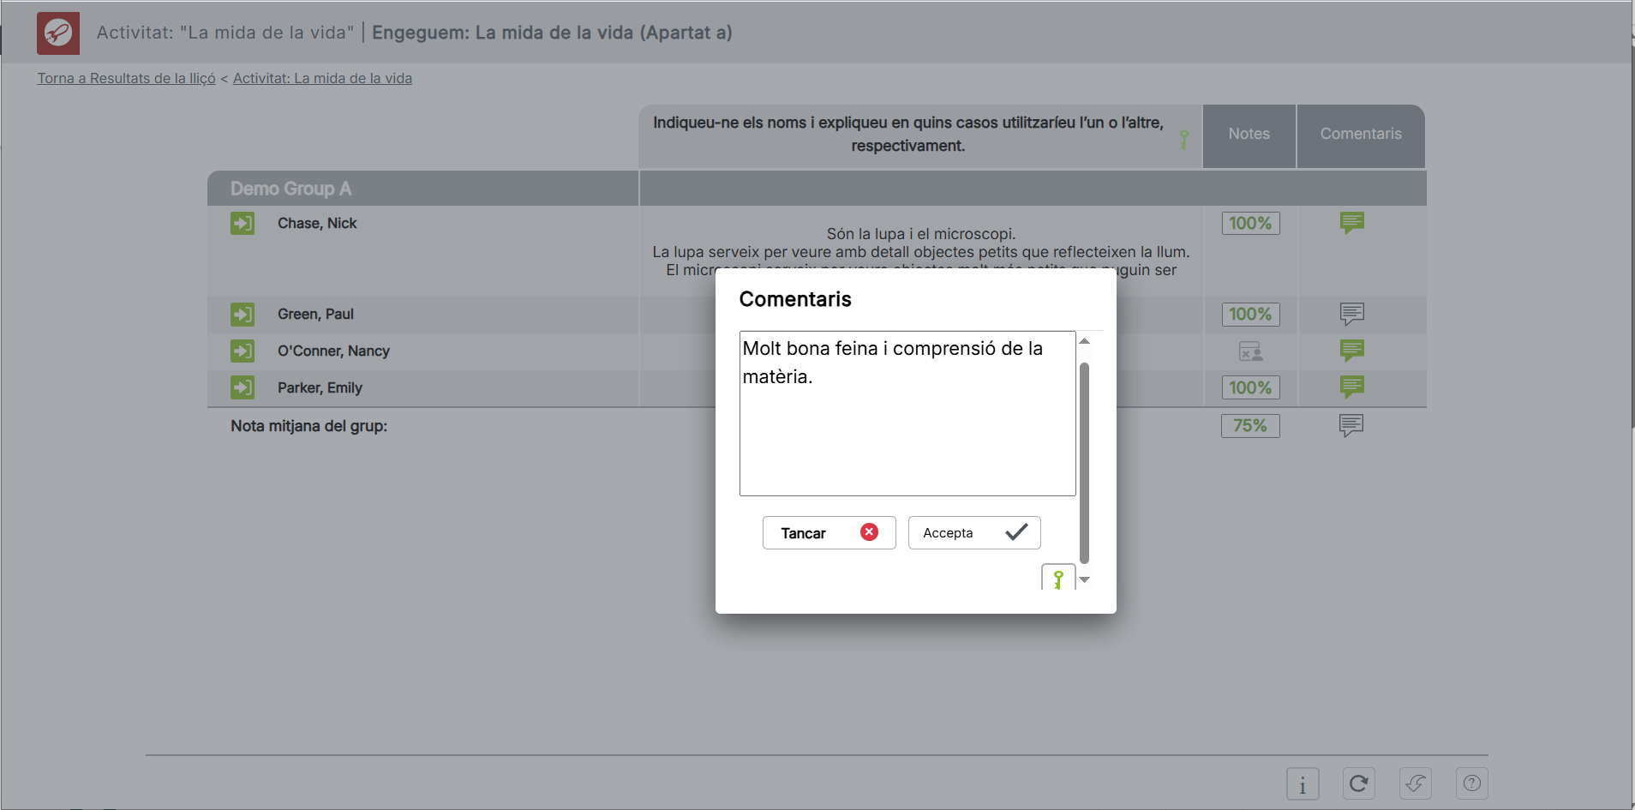Select the Notes column header
The width and height of the screenshot is (1635, 810).
[1249, 135]
